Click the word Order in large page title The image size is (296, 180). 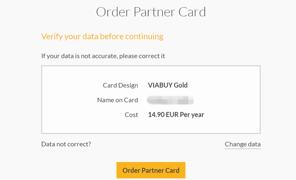tap(113, 12)
